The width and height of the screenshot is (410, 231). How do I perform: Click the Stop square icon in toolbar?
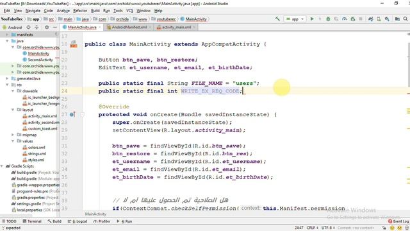click(x=361, y=19)
